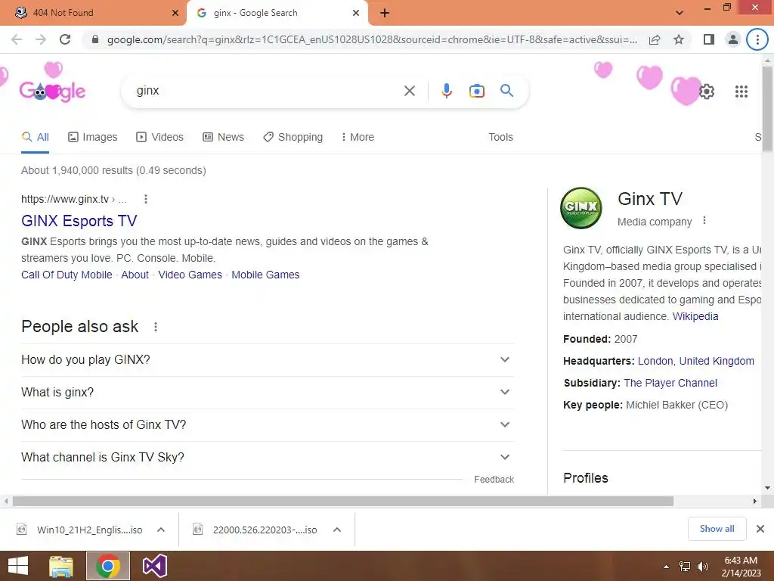Viewport: 774px width, 581px height.
Task: Switch to News results
Action: [224, 138]
